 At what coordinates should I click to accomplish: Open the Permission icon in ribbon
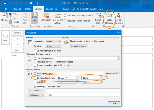(46, 16)
